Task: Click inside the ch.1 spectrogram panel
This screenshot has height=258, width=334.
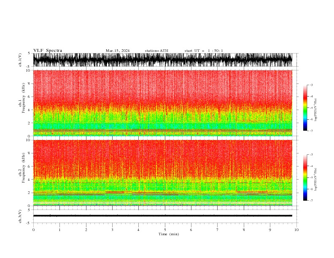Action: pyautogui.click(x=162, y=103)
